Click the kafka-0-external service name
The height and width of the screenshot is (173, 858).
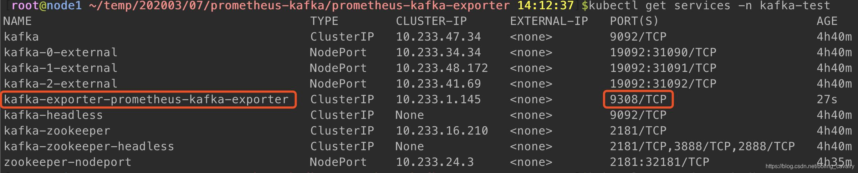coord(60,52)
